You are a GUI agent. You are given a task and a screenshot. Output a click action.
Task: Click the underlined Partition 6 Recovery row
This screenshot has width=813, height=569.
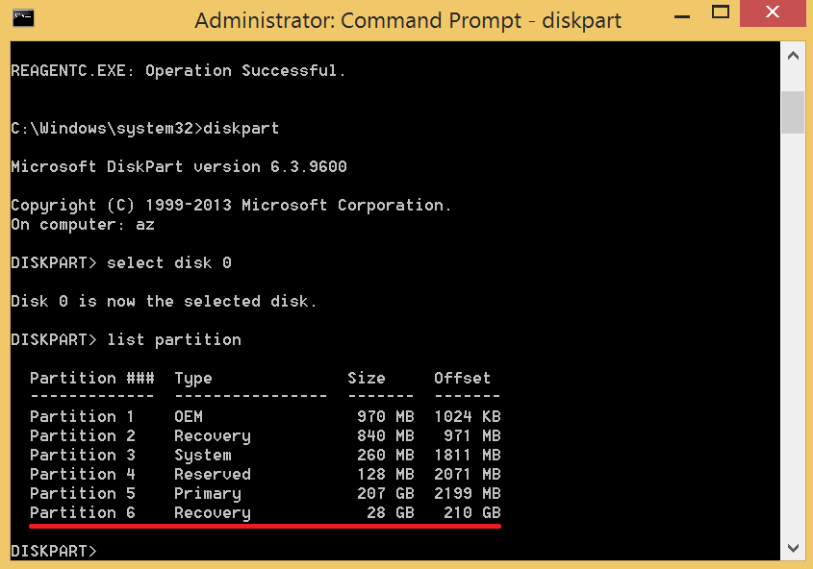265,512
